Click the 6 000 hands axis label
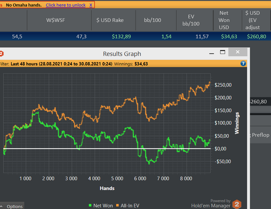The width and height of the screenshot is (271, 209). [140, 179]
